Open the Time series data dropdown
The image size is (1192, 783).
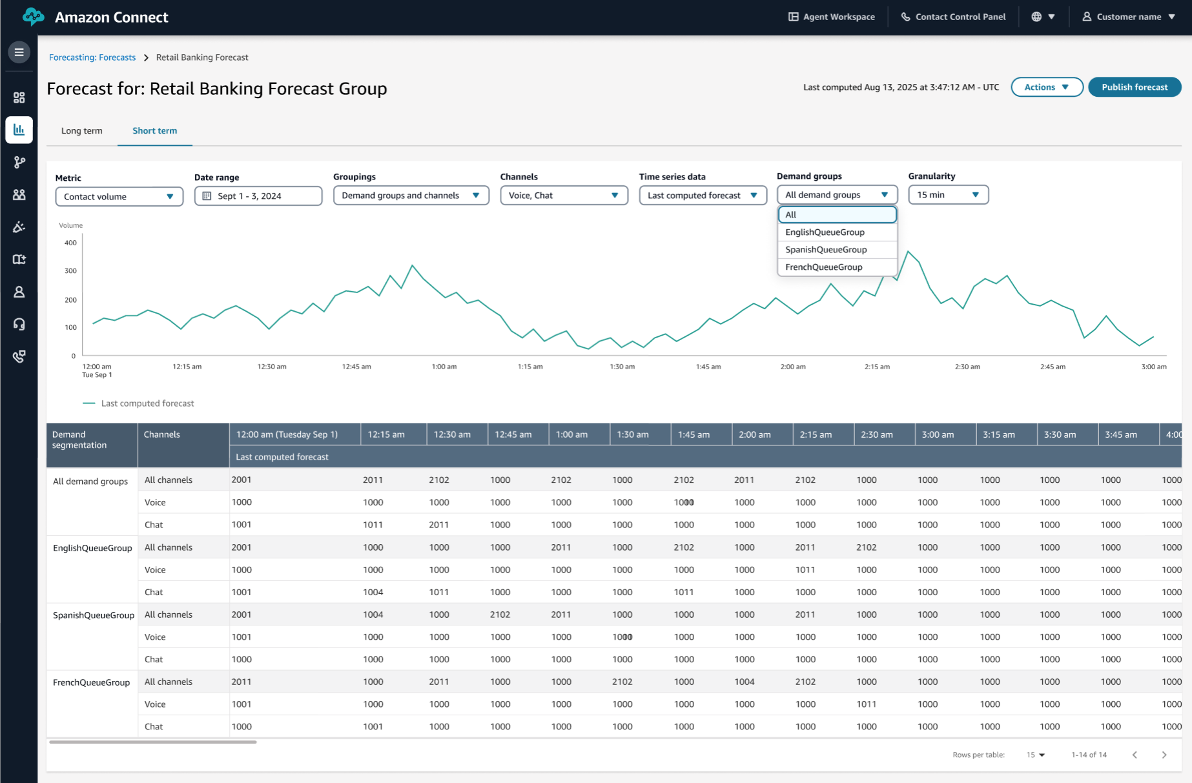pos(703,196)
